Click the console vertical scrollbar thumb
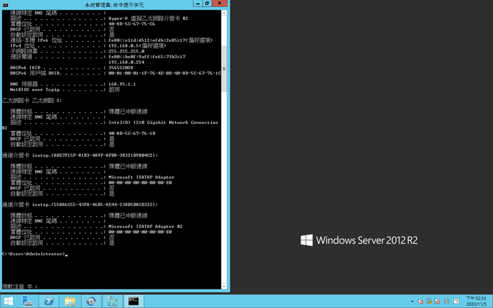 224,68
